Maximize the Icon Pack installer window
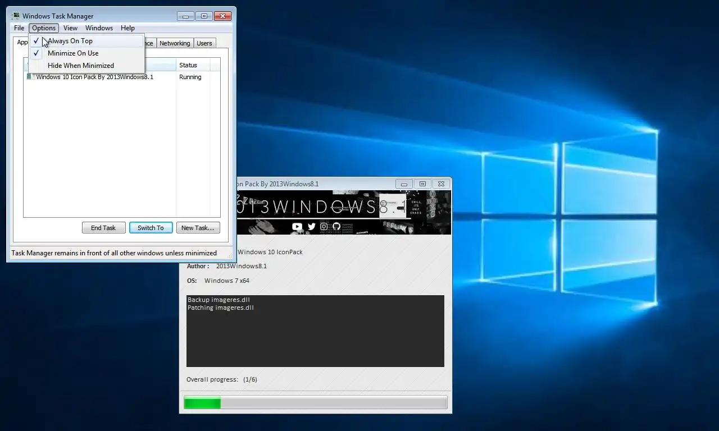 click(422, 184)
